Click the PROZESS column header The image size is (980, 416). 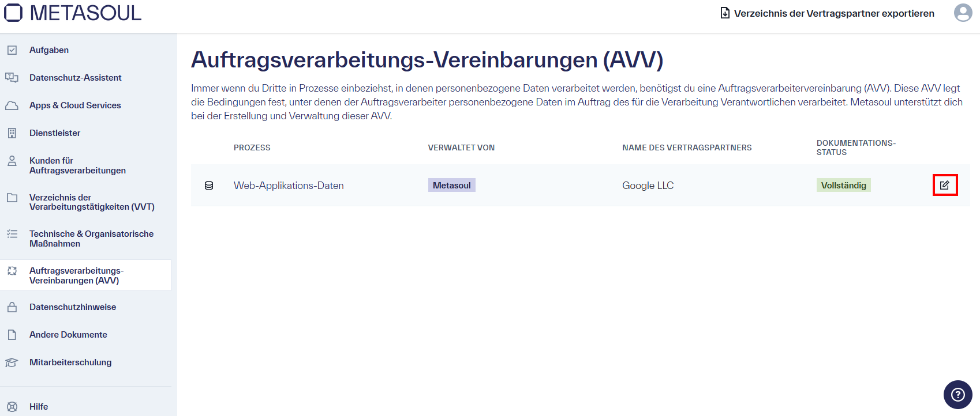point(252,148)
